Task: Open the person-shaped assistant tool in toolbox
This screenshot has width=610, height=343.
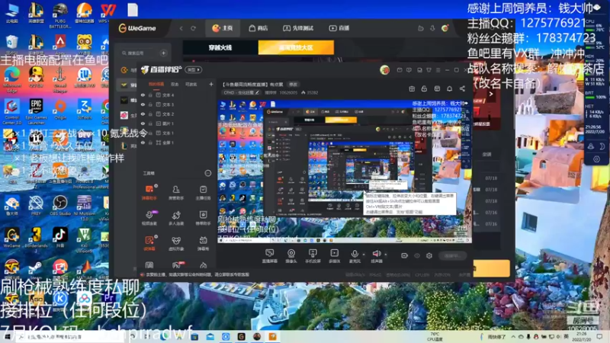Action: click(176, 192)
